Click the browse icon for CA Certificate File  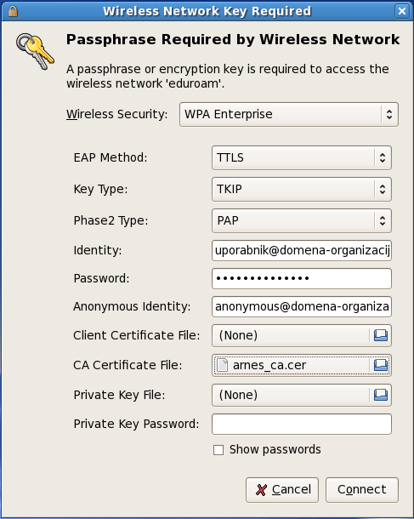(x=381, y=365)
